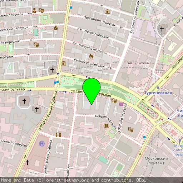The width and height of the screenshot is (183, 183).
Task: Select the Московский почтамт label
Action: pos(156,161)
